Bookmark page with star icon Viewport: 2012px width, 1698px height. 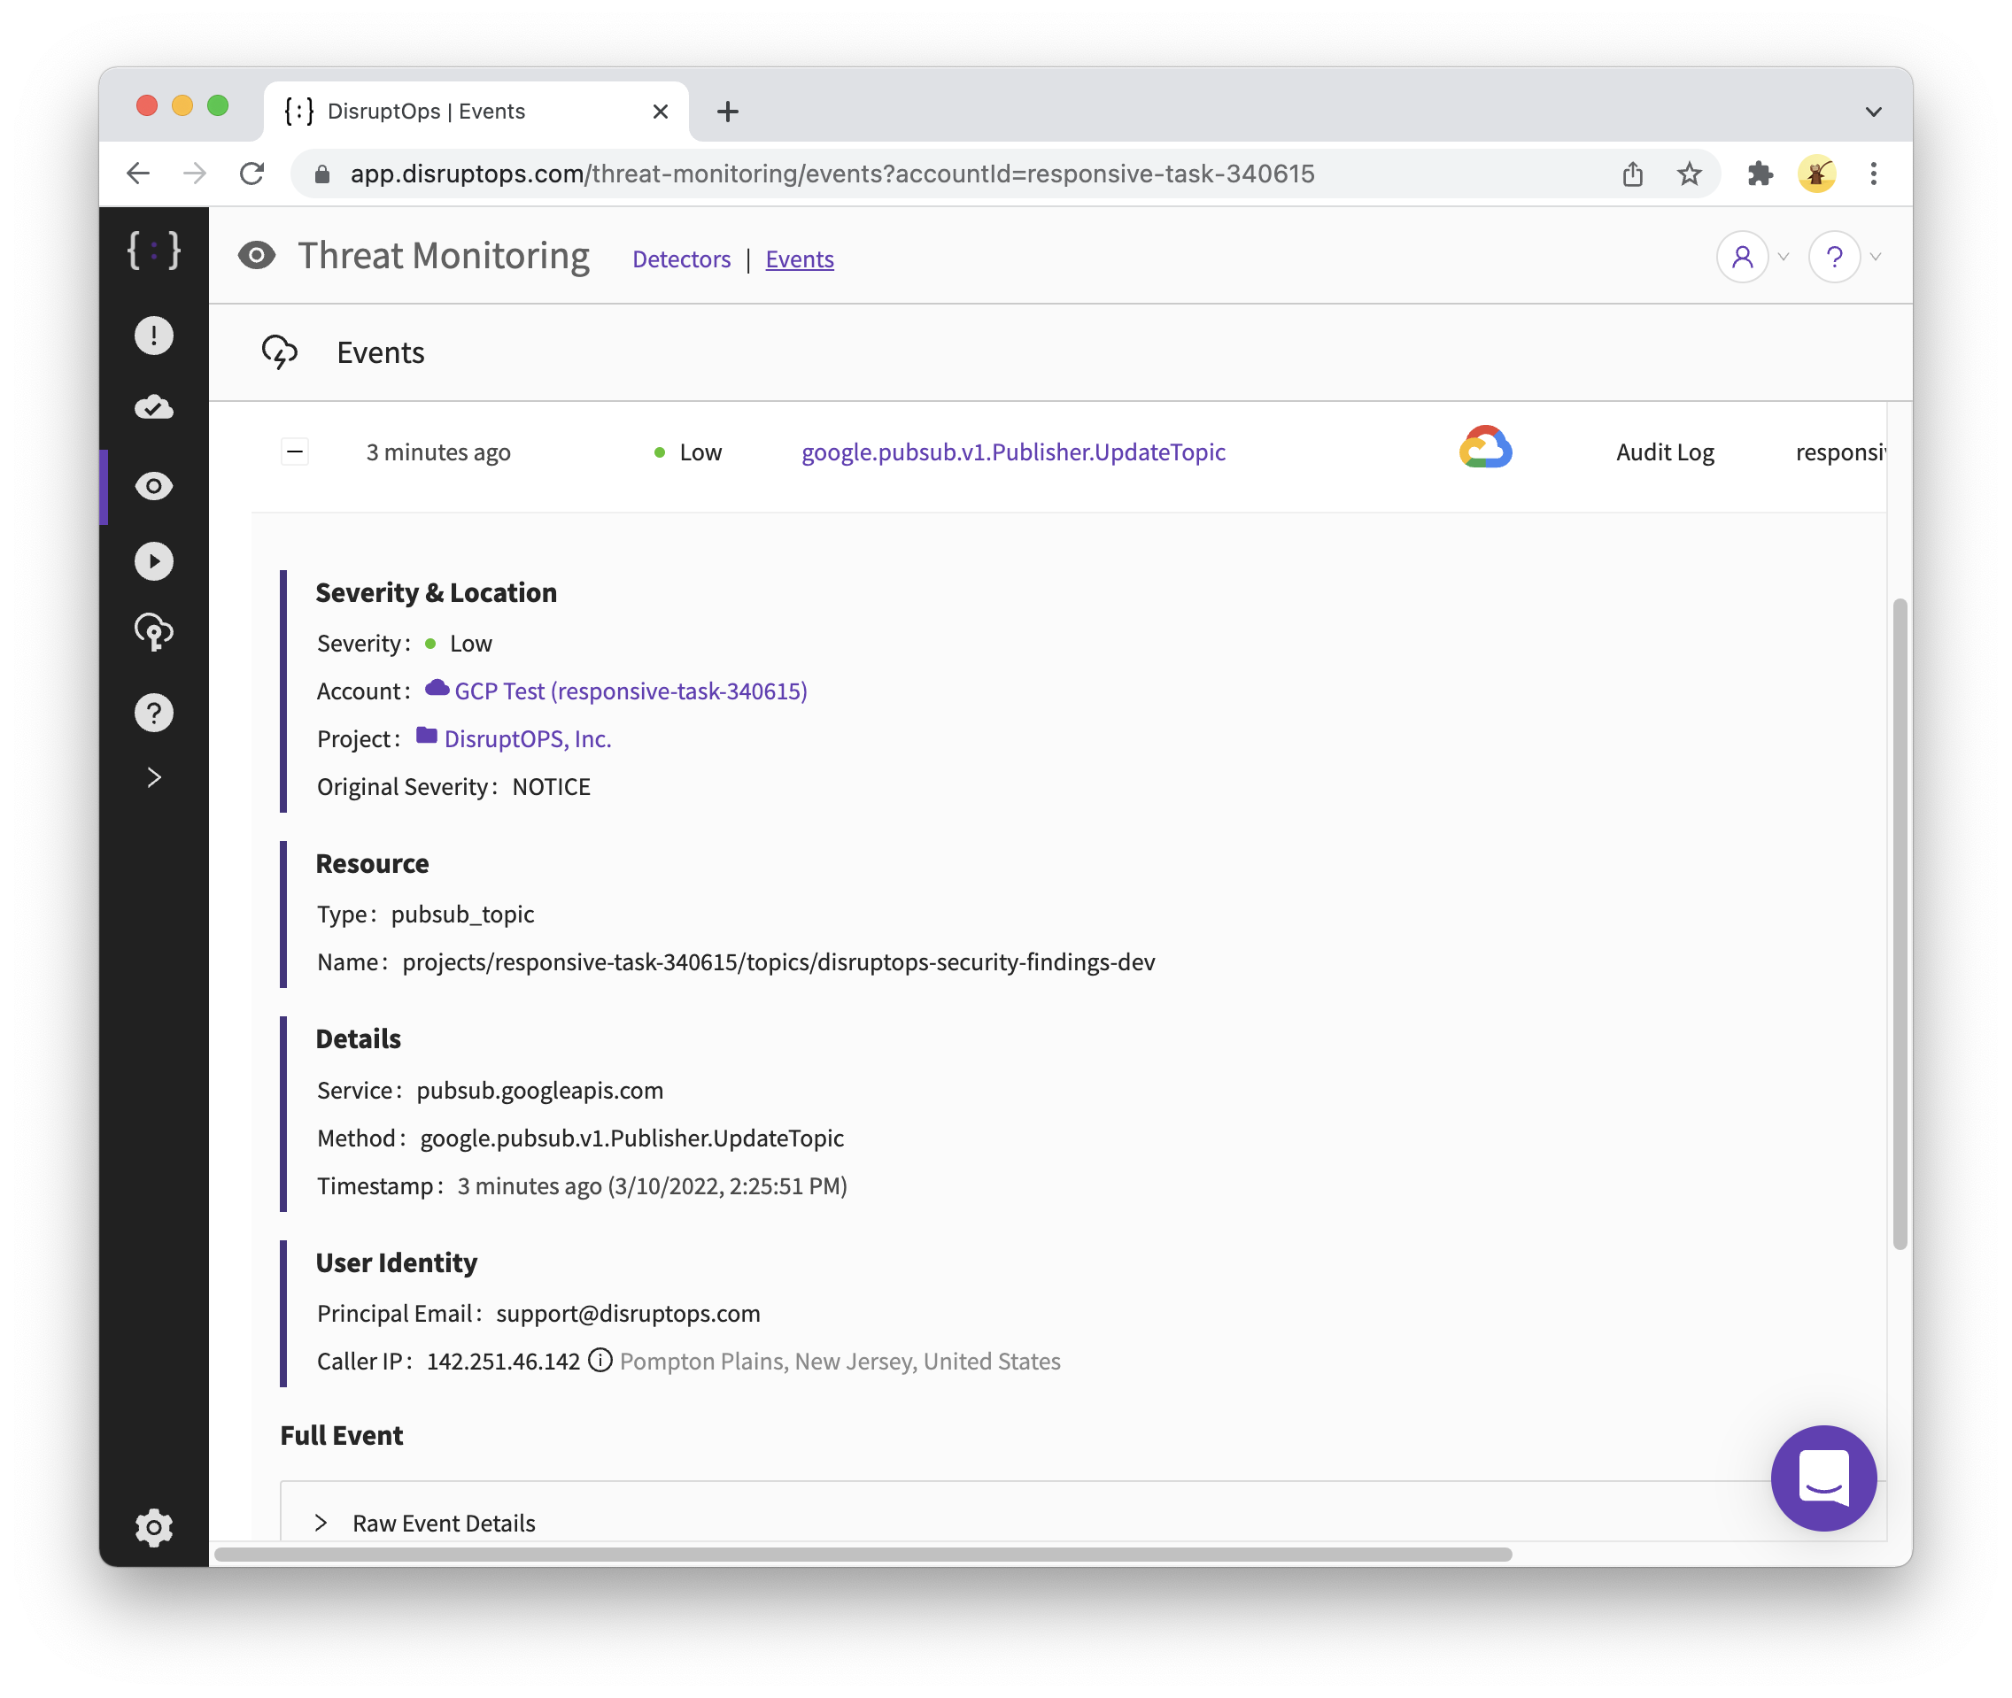(x=1690, y=174)
